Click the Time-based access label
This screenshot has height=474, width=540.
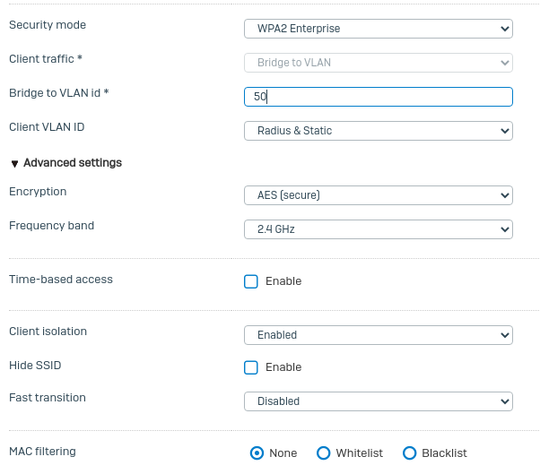point(61,280)
